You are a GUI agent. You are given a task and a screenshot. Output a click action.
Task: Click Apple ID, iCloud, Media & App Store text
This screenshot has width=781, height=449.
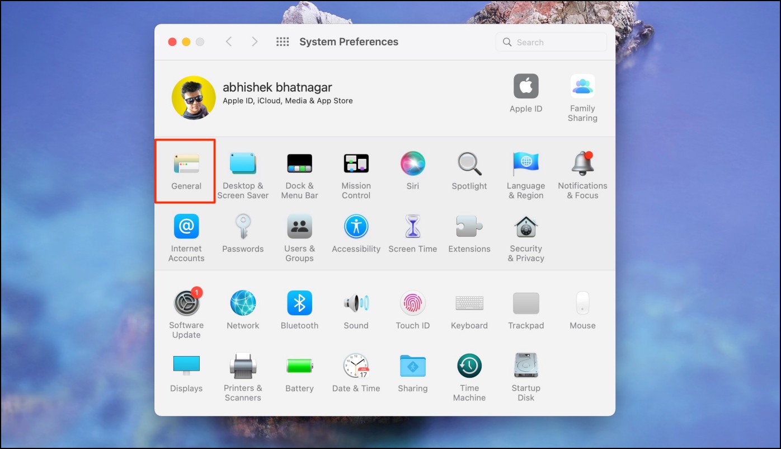(x=288, y=101)
